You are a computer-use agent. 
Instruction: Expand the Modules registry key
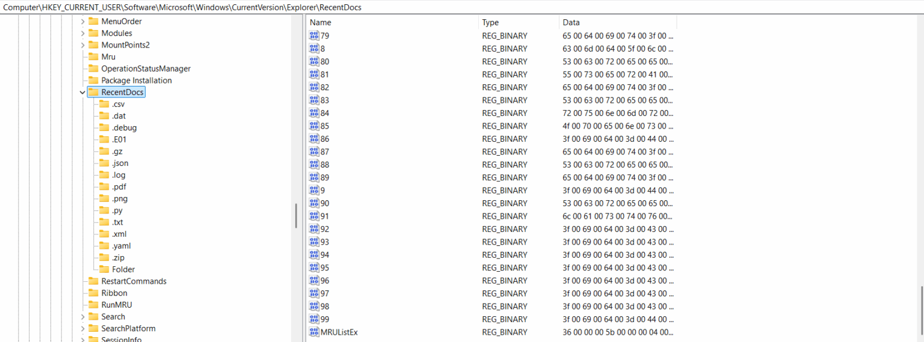click(x=82, y=33)
